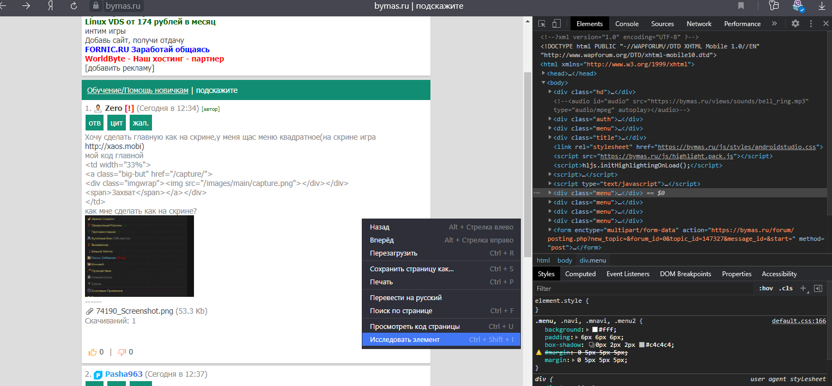Viewport: 832px width, 386px height.
Task: Click the bookmark icon in address bar
Action: pyautogui.click(x=741, y=6)
